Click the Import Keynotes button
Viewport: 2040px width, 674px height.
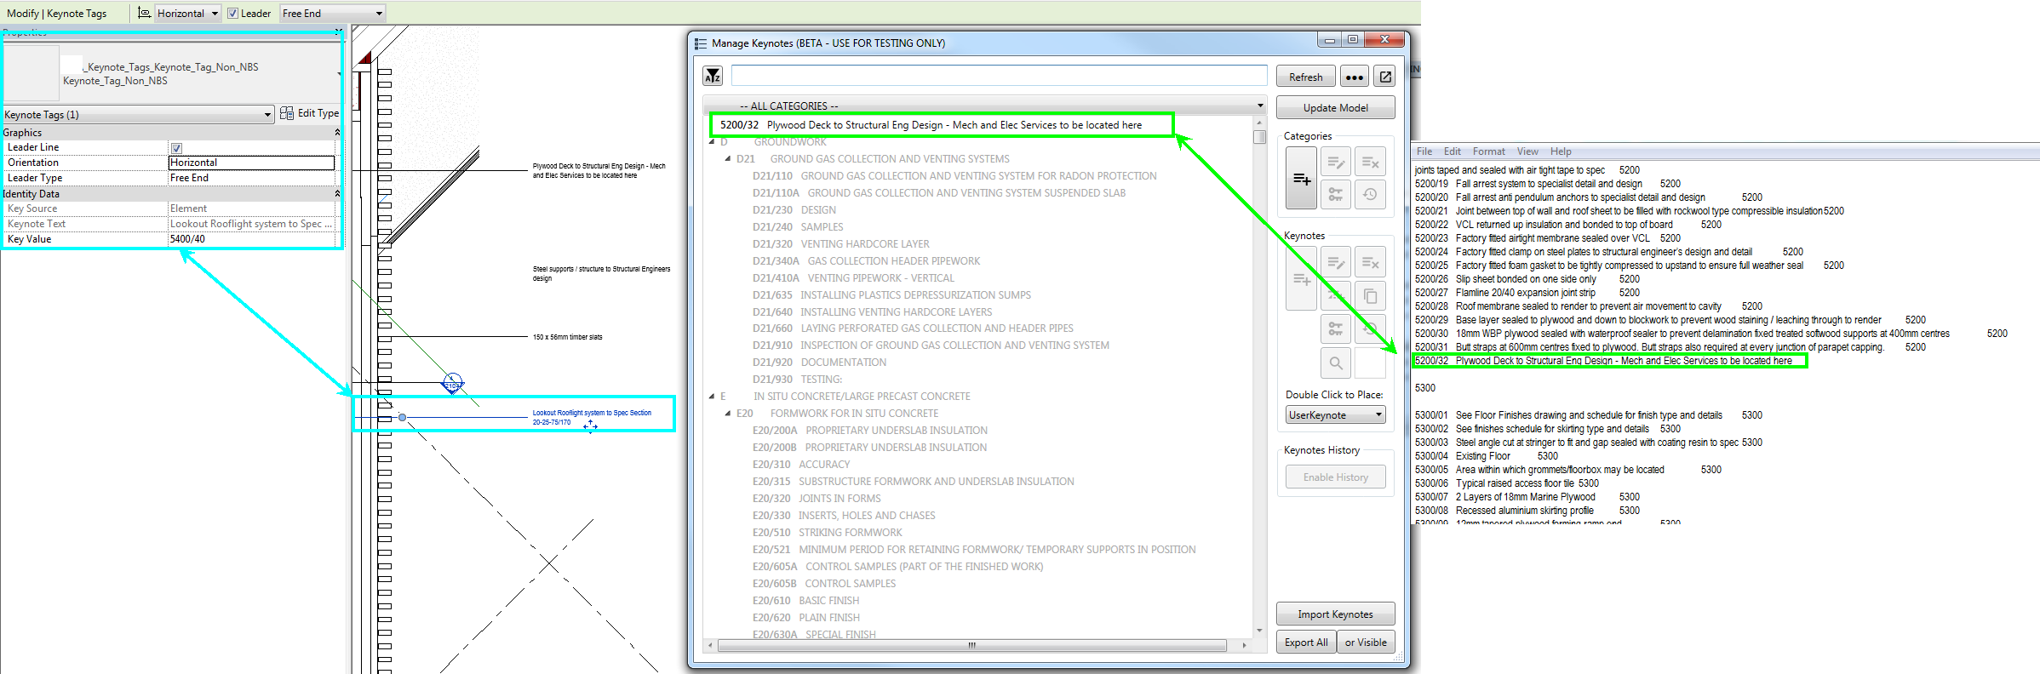point(1335,614)
